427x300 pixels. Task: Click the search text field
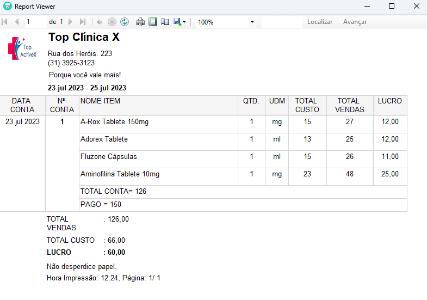coord(282,22)
